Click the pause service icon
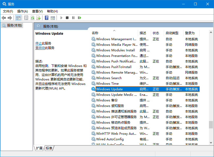 pyautogui.click(x=73, y=18)
